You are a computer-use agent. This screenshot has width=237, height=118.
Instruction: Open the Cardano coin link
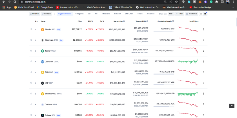point(49,104)
